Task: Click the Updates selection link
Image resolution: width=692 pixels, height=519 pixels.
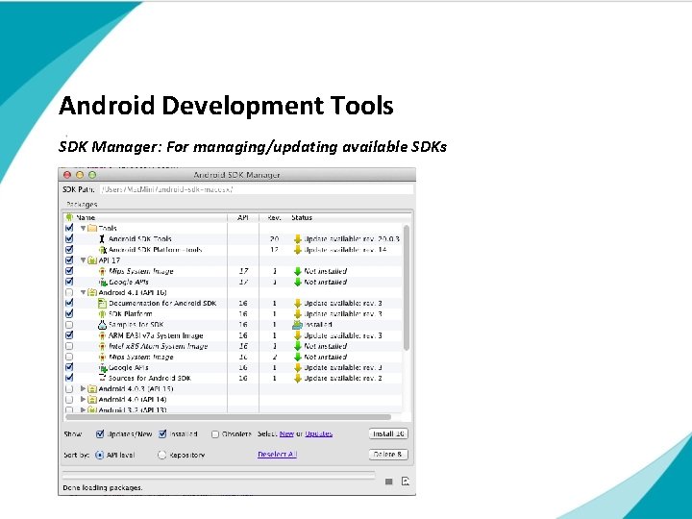Action: [x=319, y=434]
